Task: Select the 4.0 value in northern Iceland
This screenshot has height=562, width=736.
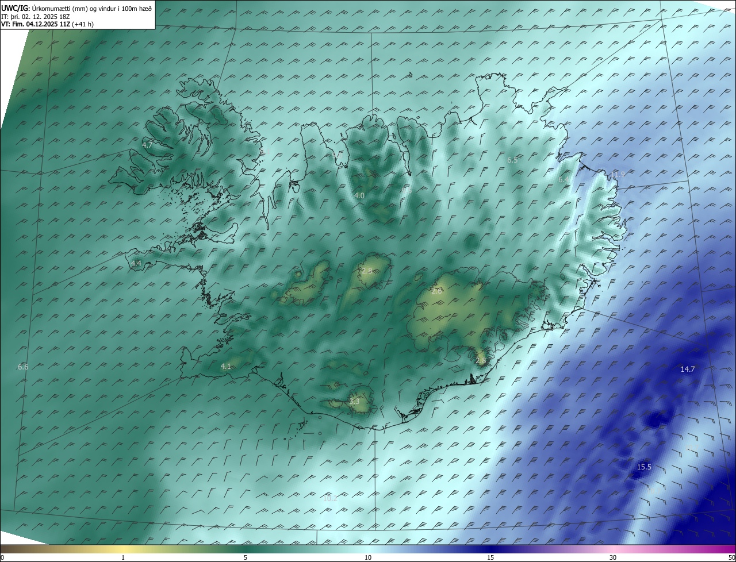Action: pos(359,196)
